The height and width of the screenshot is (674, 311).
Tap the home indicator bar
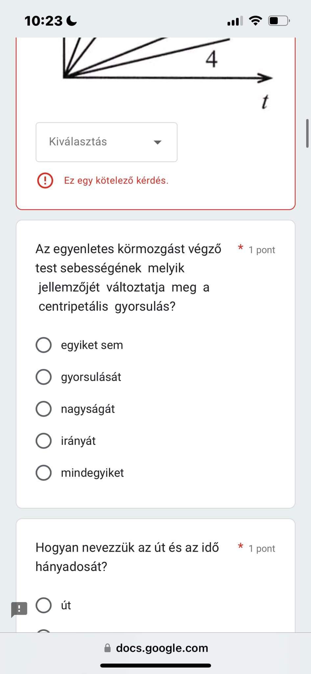[x=155, y=665]
